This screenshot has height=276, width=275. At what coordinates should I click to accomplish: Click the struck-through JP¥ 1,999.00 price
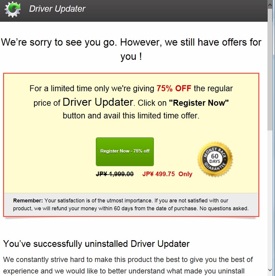point(114,174)
